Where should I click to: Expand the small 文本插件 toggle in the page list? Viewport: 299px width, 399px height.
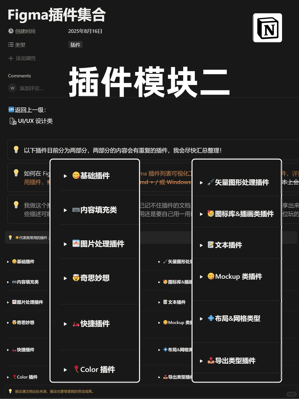[x=159, y=302]
